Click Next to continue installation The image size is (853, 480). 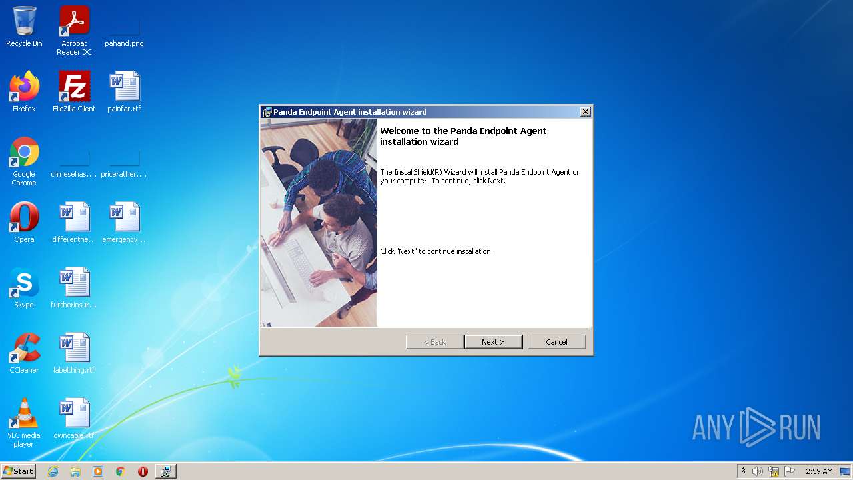tap(493, 342)
